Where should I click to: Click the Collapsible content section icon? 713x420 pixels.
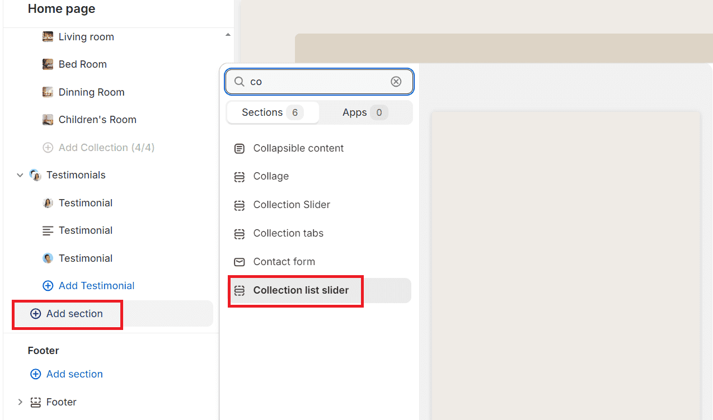240,149
